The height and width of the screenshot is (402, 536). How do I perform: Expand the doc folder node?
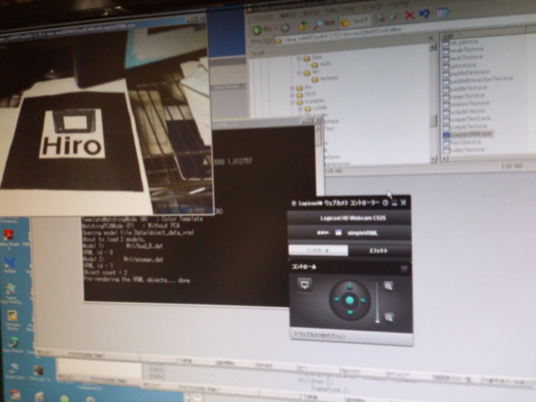(292, 88)
